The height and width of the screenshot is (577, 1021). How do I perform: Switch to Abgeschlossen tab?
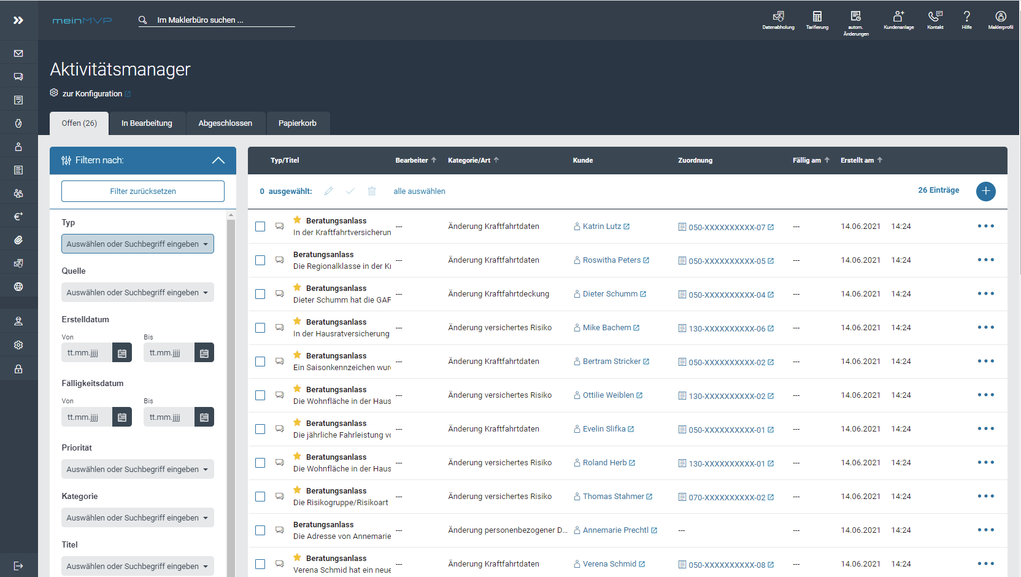(225, 123)
